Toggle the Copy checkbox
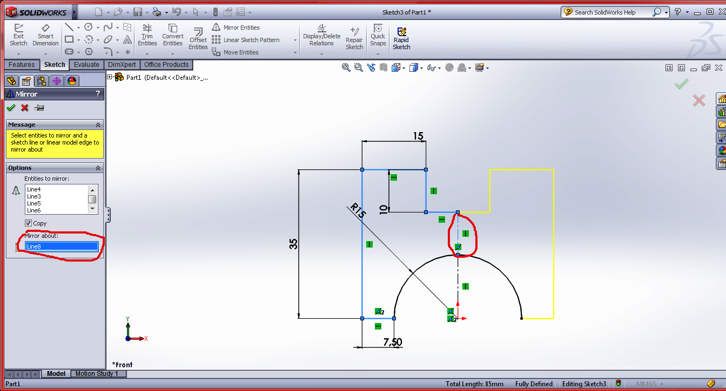 (28, 223)
